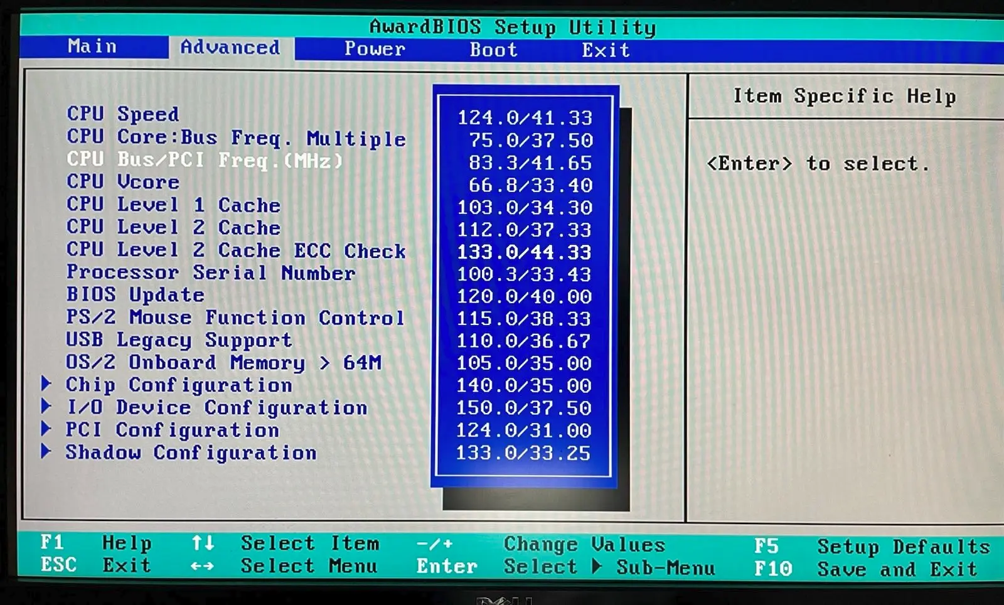This screenshot has width=1004, height=605.
Task: Choose 115.0/38.33 frequency option
Action: click(525, 318)
